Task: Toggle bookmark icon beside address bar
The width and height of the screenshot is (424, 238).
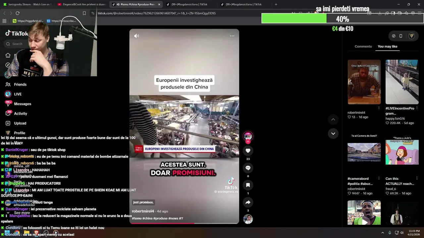Action: pos(84,13)
